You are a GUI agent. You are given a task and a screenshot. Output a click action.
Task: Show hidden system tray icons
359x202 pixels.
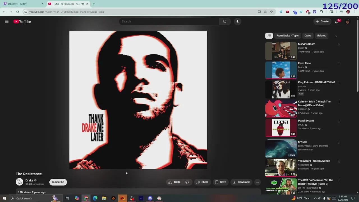pos(315,198)
